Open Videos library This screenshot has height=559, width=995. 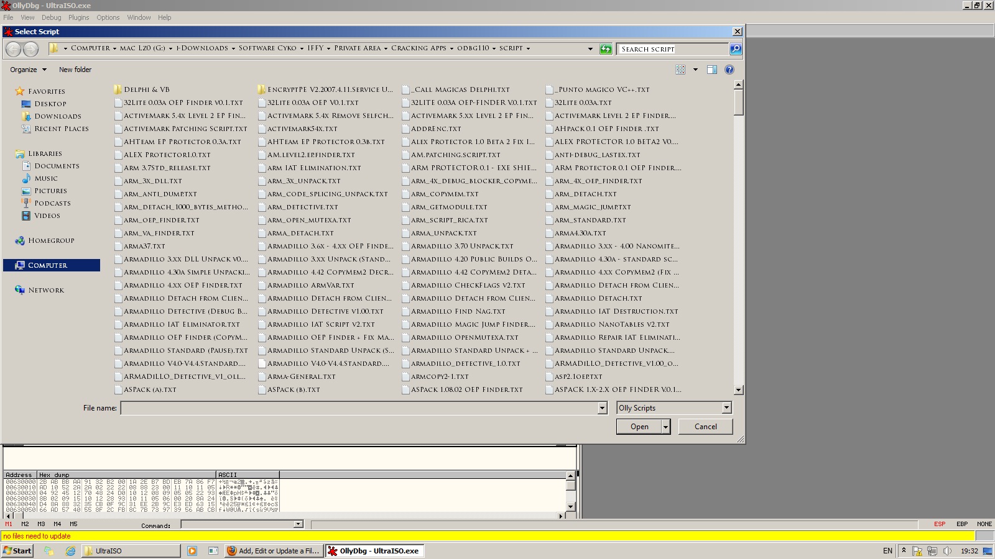pyautogui.click(x=41, y=216)
